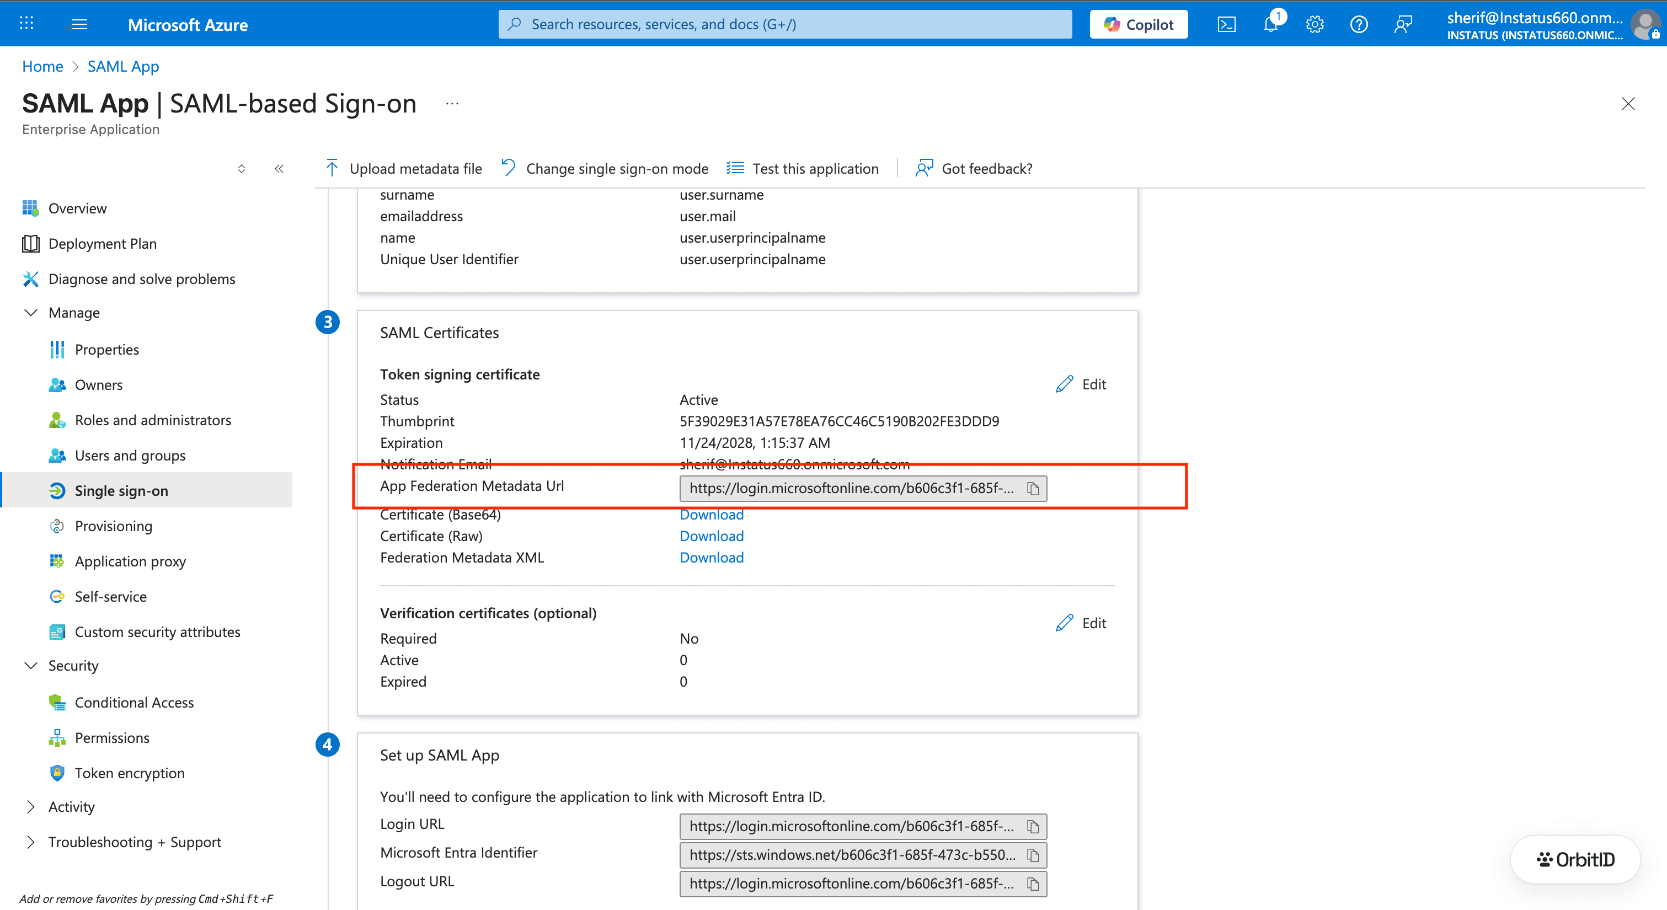Viewport: 1667px width, 910px height.
Task: Expand Troubleshooting + Support section
Action: 30,842
